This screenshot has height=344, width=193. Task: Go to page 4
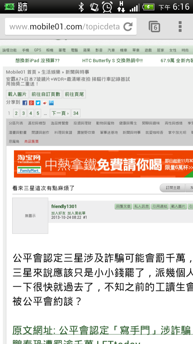click(31, 113)
